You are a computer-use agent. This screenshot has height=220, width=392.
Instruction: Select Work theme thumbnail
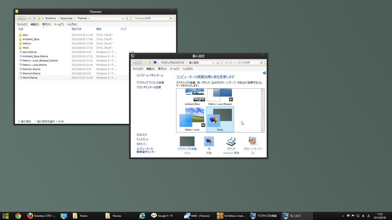[x=220, y=119]
